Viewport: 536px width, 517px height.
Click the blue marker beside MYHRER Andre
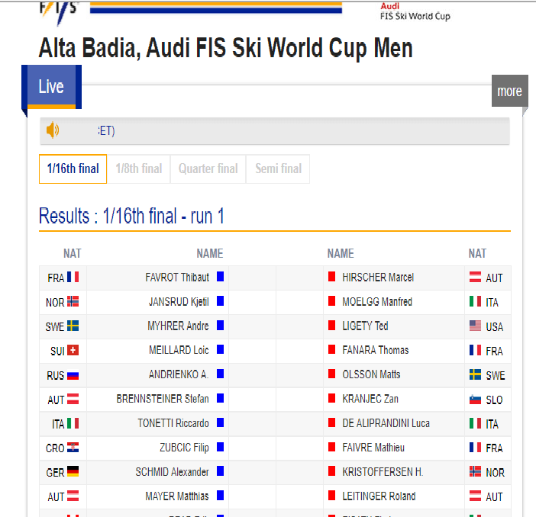pos(220,326)
